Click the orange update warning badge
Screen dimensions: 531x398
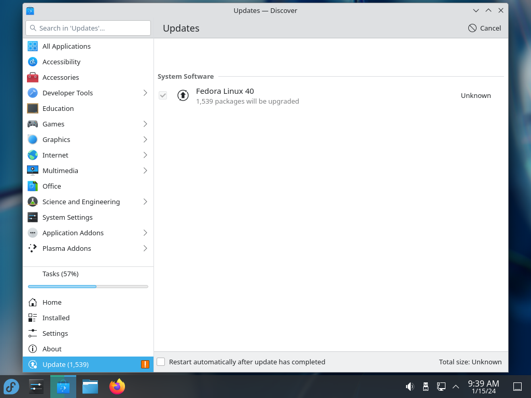tap(145, 364)
